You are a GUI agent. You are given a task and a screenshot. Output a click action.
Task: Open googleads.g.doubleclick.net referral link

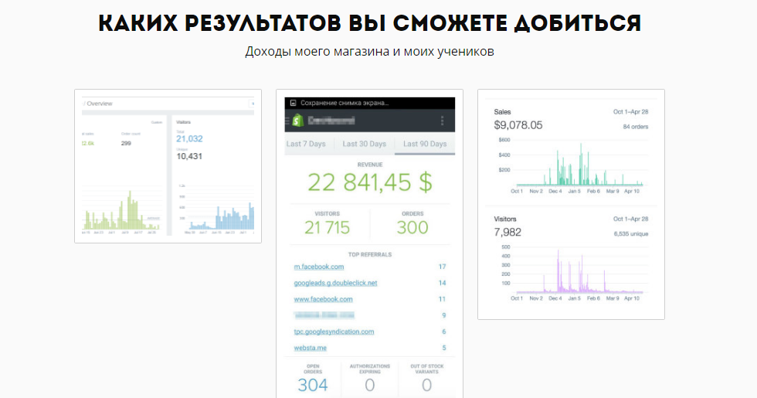(335, 283)
